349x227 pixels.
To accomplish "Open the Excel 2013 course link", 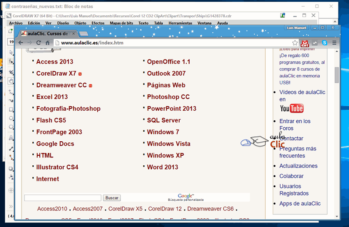I will pyautogui.click(x=52, y=97).
